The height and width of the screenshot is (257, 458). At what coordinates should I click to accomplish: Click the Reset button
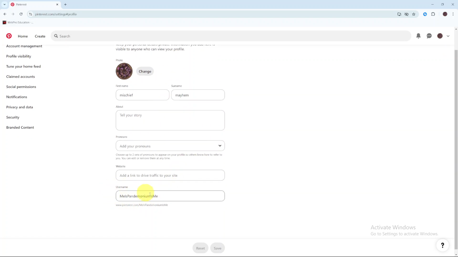coord(200,248)
